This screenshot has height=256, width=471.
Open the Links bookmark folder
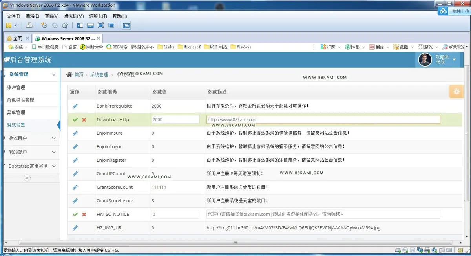point(166,47)
